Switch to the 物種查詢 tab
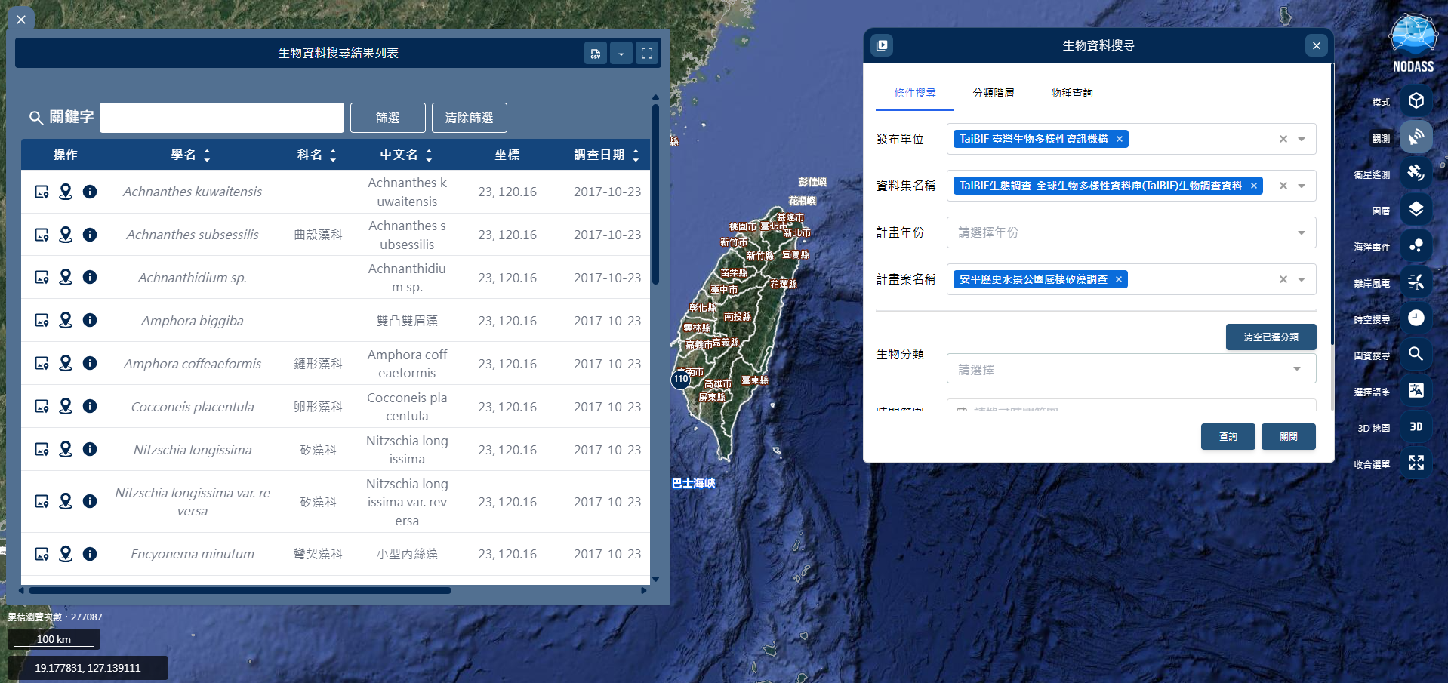Viewport: 1448px width, 683px height. (1073, 92)
